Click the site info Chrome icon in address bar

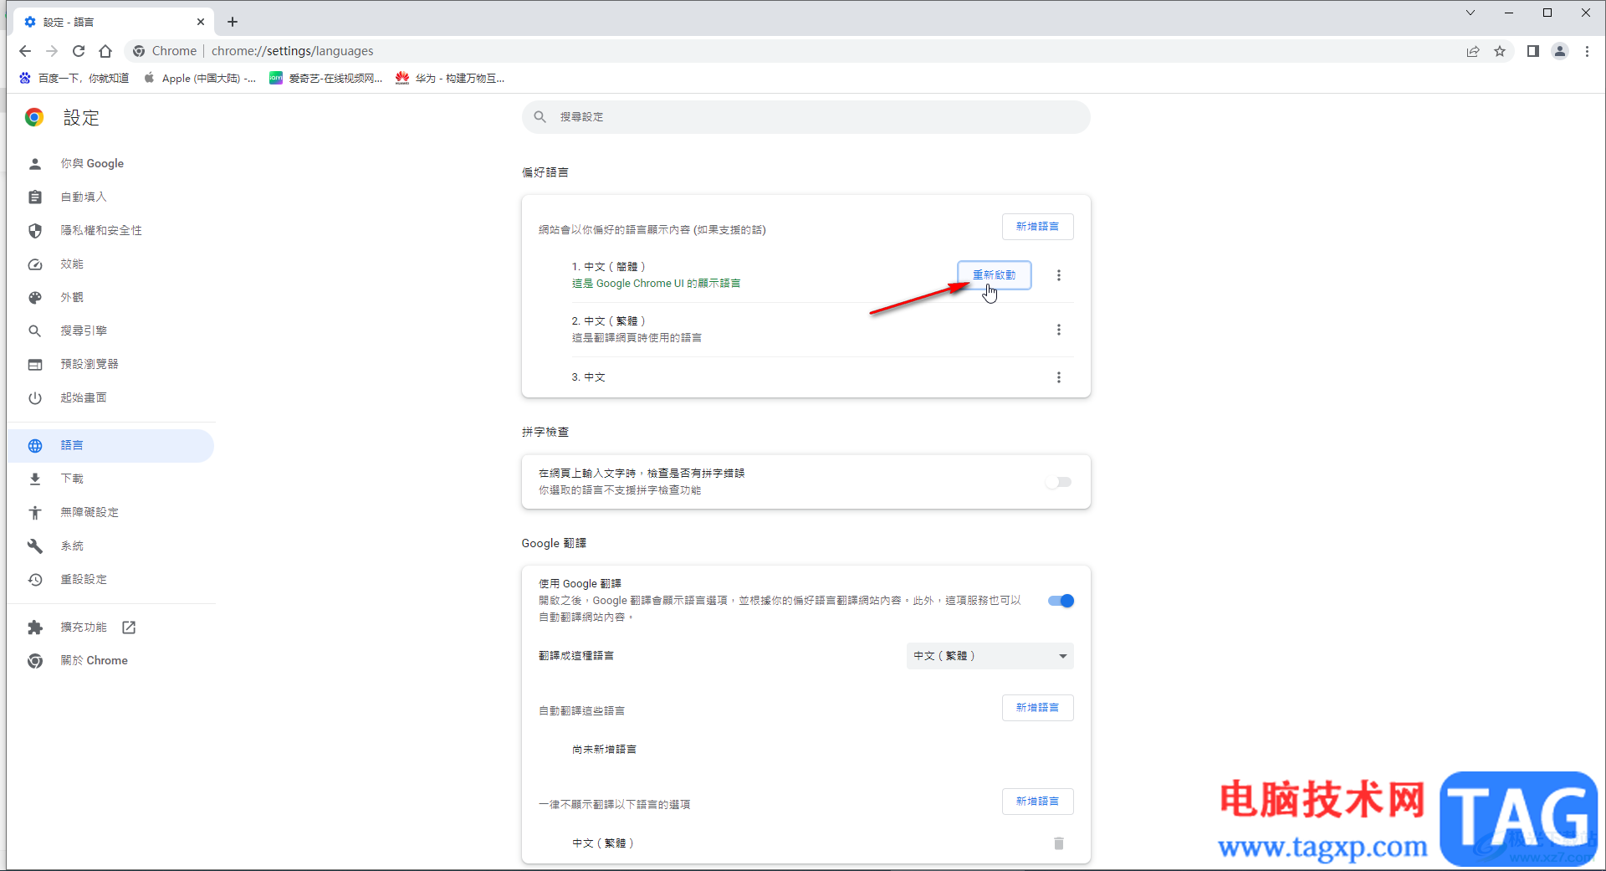coord(139,51)
